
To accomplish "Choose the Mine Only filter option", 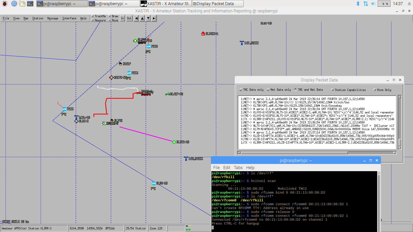I will pyautogui.click(x=375, y=89).
